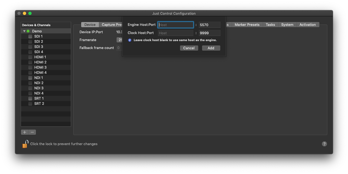Viewport: 348px width, 174px height.
Task: Click the 'Leave clock host blank' hint text
Action: pyautogui.click(x=175, y=40)
